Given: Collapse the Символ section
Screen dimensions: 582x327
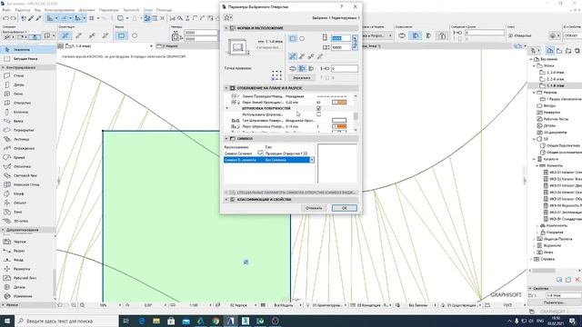Looking at the screenshot, I should [226, 139].
